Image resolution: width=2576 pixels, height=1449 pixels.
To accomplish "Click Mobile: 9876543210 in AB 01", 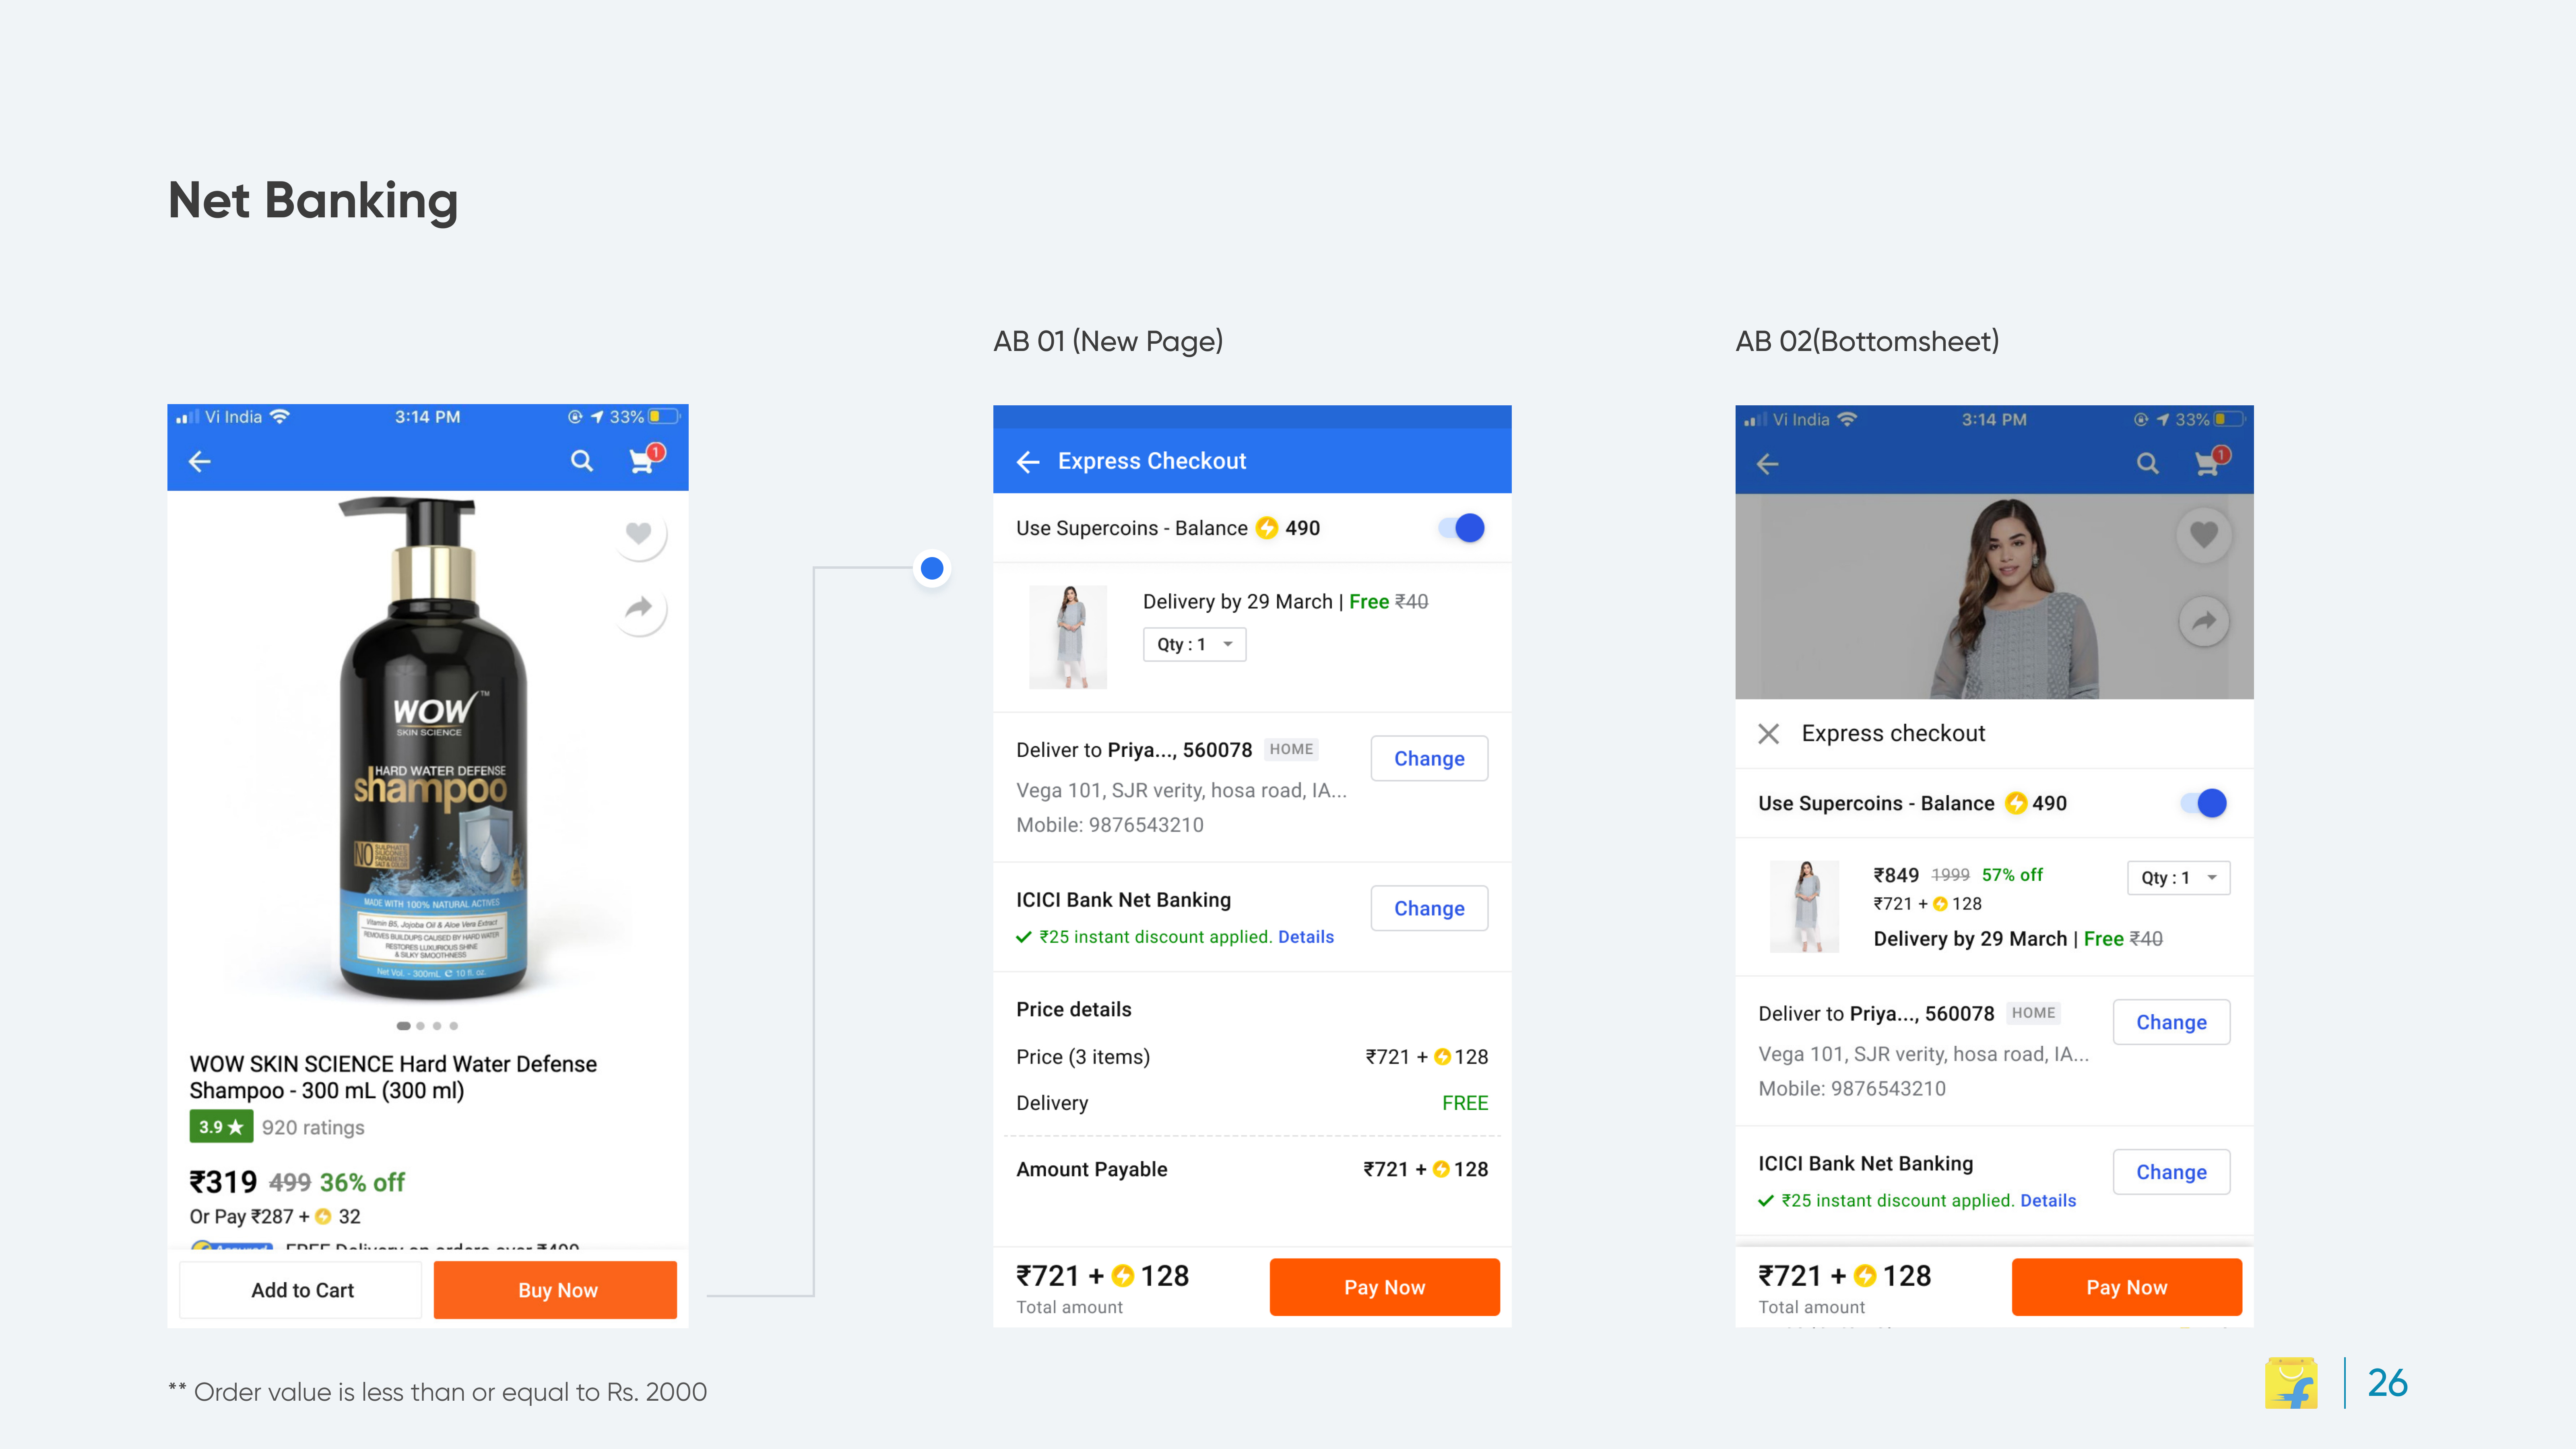I will tap(1110, 825).
